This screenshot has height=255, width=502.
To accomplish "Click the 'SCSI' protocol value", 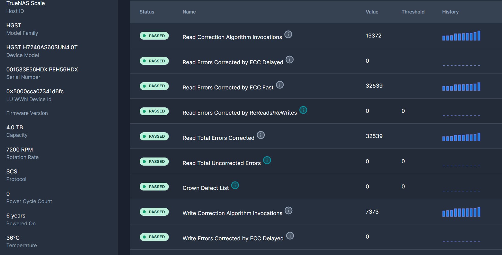I will [x=12, y=172].
